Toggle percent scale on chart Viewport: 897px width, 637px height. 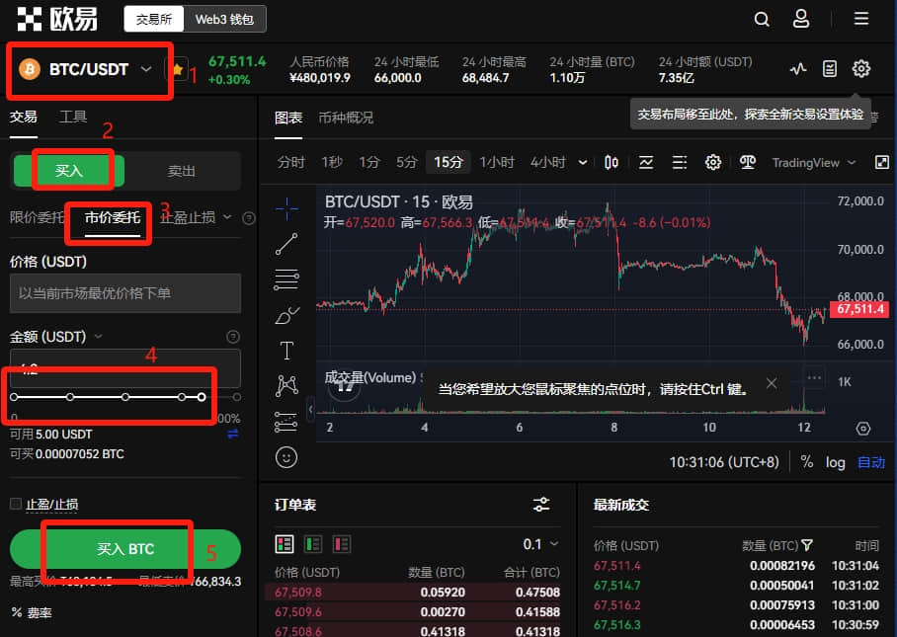pyautogui.click(x=807, y=462)
